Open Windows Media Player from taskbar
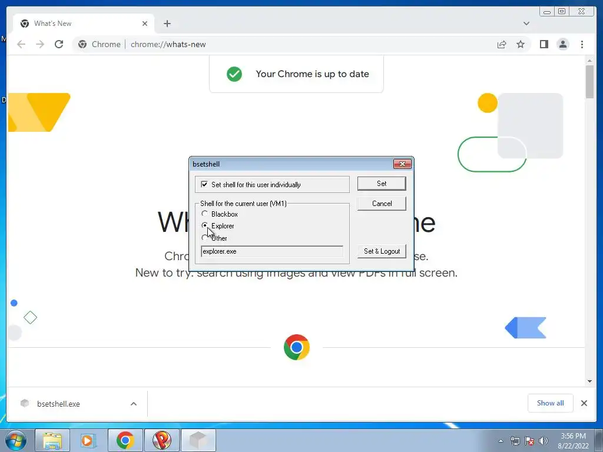Image resolution: width=603 pixels, height=452 pixels. (88, 440)
